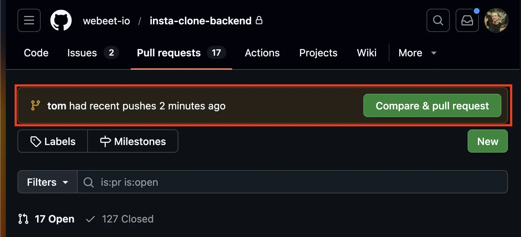Click the search icon inside the filter bar
Image resolution: width=521 pixels, height=237 pixels.
coord(88,182)
